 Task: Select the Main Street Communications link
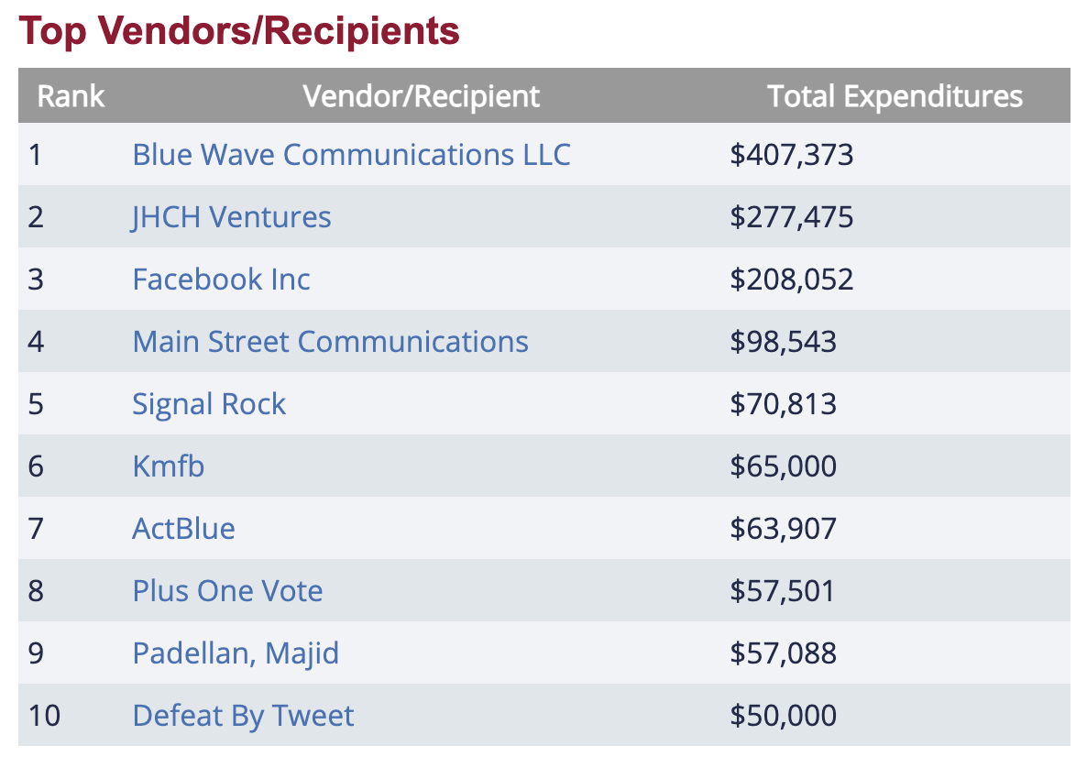[x=330, y=341]
